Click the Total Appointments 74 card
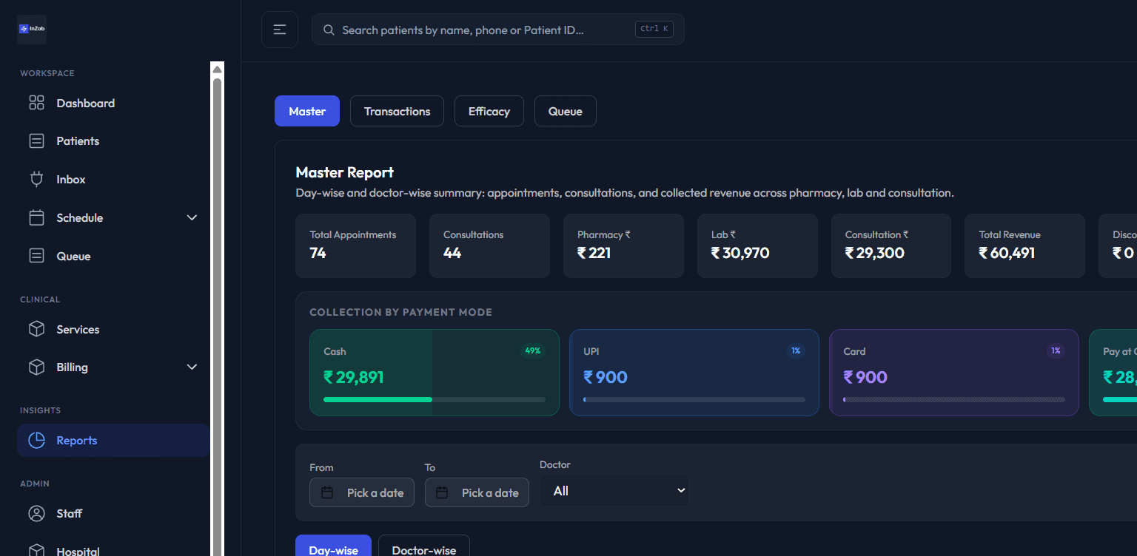1137x556 pixels. coord(355,245)
